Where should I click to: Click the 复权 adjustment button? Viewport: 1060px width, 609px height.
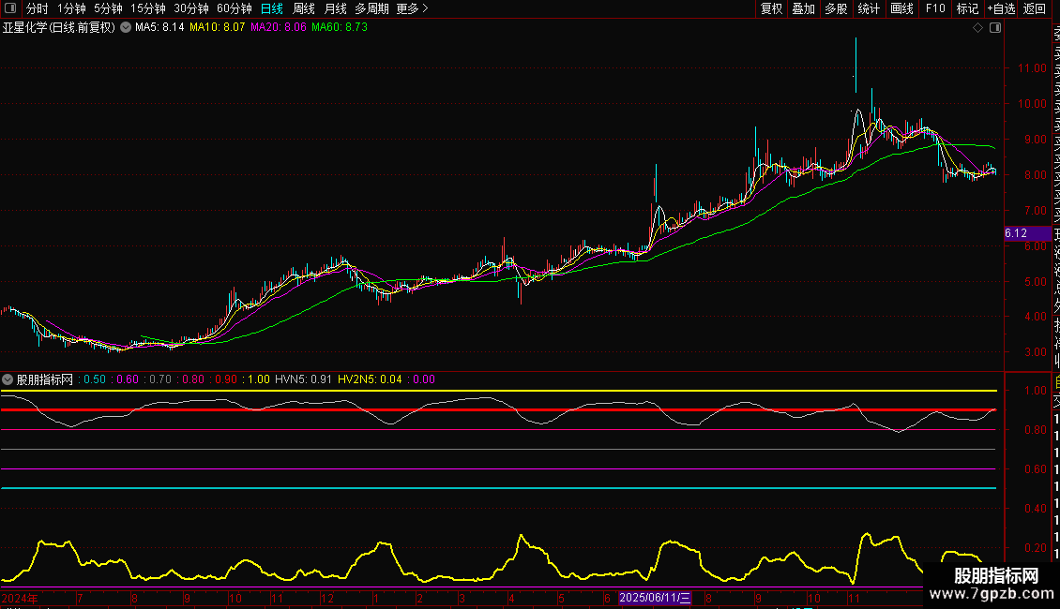[771, 8]
